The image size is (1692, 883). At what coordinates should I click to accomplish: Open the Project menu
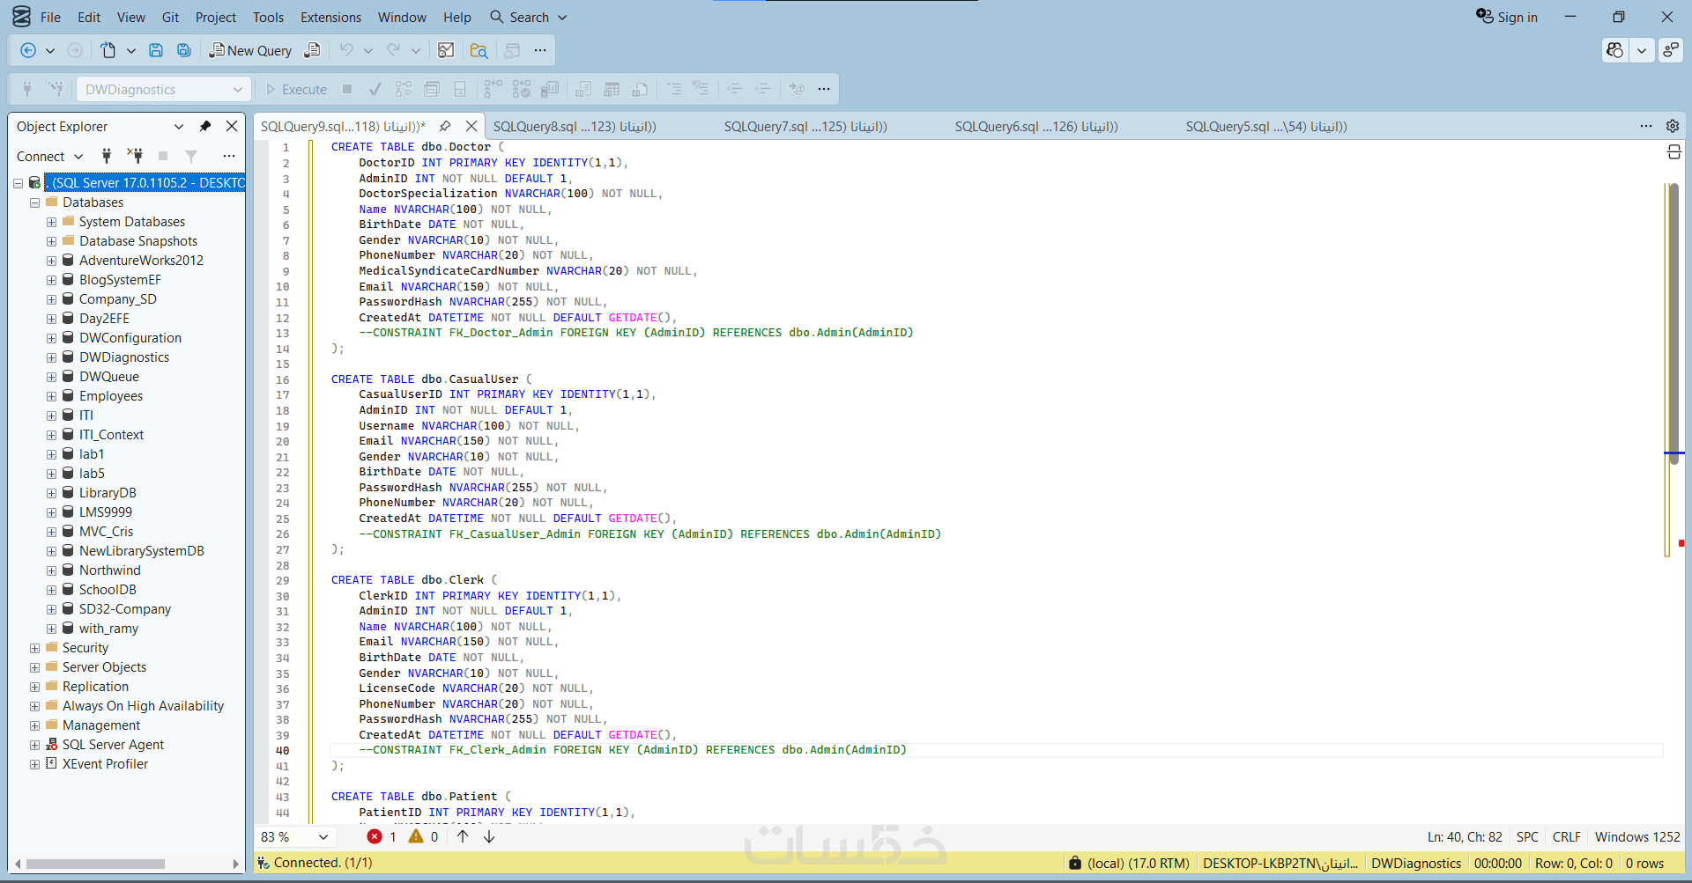(216, 17)
